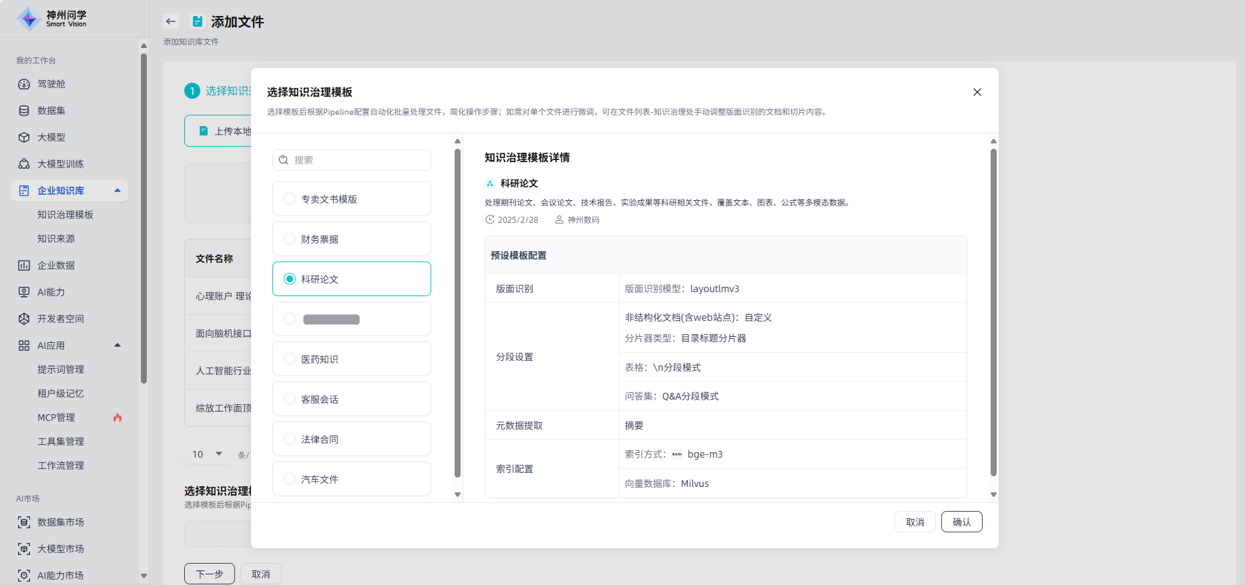This screenshot has height=585, width=1245.
Task: Open 工具集管理 submenu item
Action: (x=61, y=442)
